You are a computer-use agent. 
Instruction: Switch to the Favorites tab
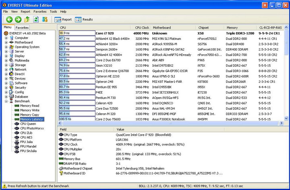(x=22, y=28)
